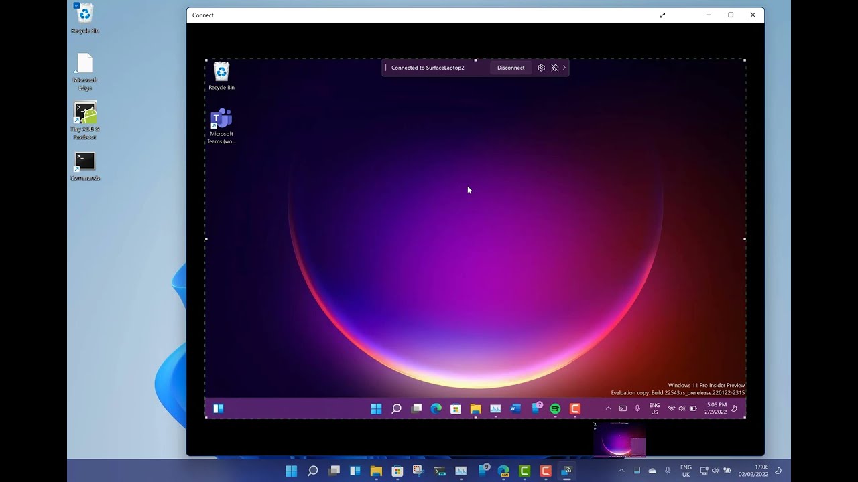Show hidden icons on the local taskbar tray

click(621, 471)
